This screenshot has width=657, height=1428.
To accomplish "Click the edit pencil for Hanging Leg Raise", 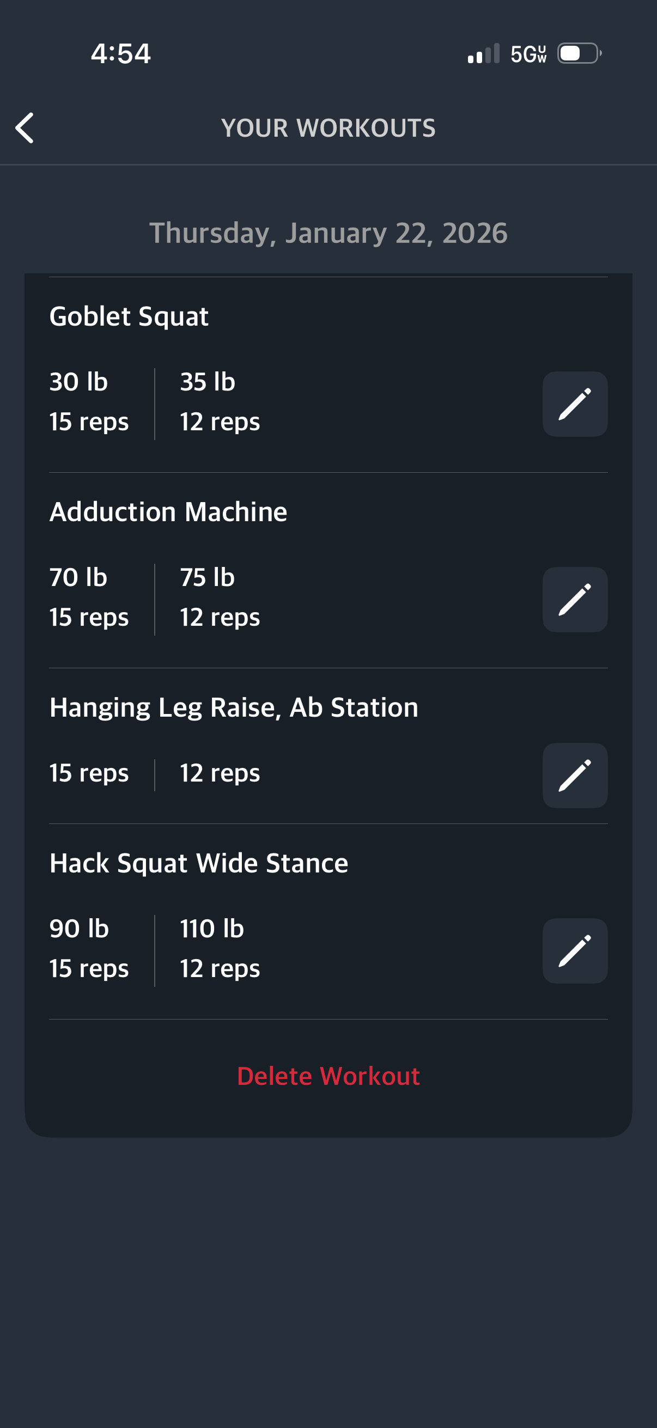I will (x=574, y=776).
